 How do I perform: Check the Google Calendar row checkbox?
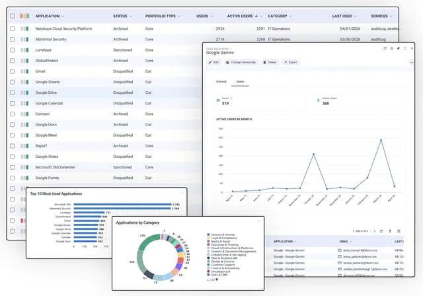pos(13,103)
